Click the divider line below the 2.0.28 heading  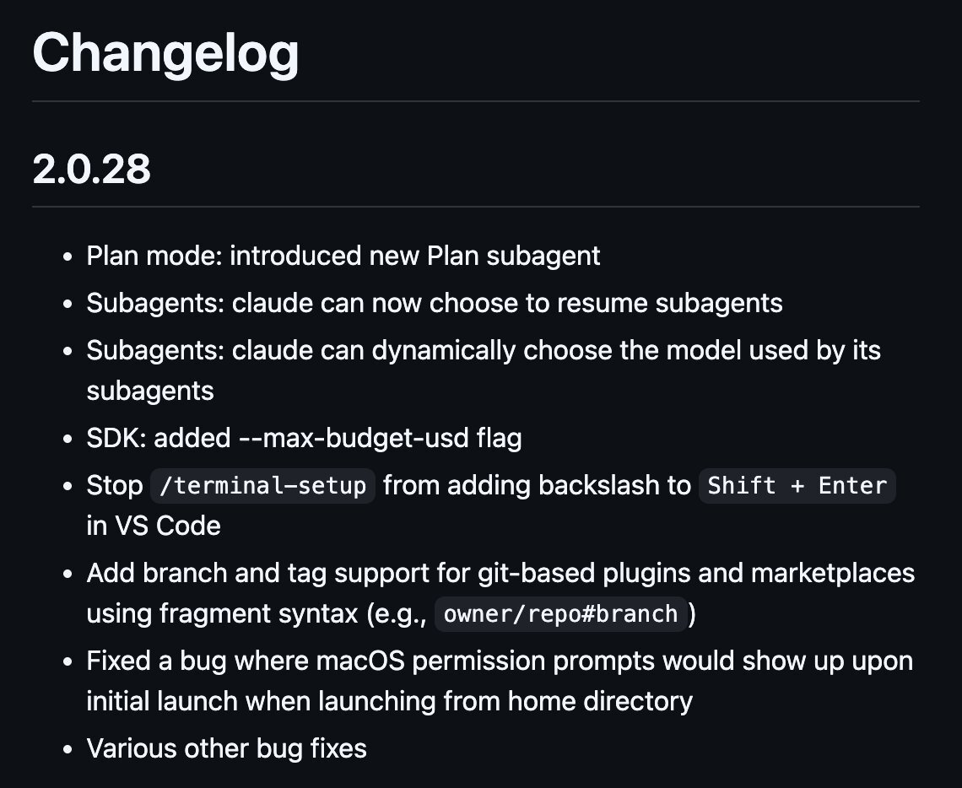[475, 207]
